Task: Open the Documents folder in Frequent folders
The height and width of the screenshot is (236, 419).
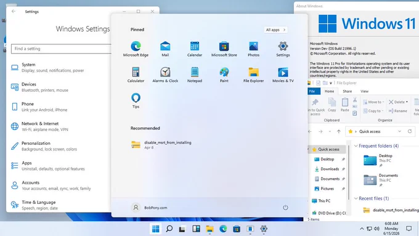Action: (x=381, y=179)
